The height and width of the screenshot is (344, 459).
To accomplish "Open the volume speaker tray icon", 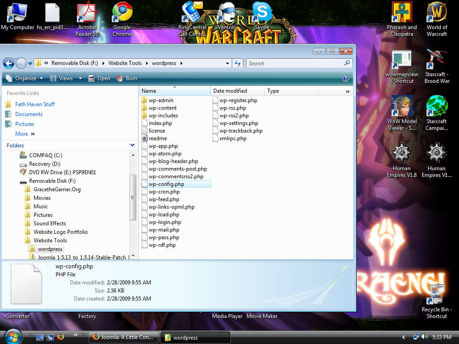I will click(x=424, y=337).
